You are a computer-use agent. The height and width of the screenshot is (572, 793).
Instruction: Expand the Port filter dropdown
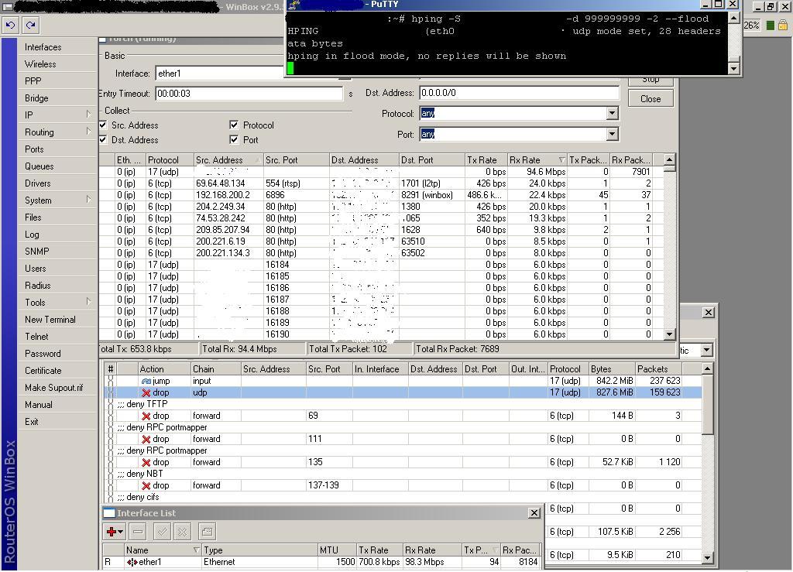tap(612, 134)
